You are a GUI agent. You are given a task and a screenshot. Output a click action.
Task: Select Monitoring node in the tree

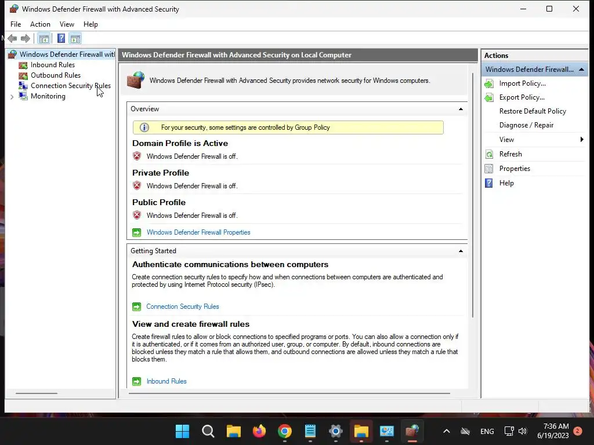point(48,96)
